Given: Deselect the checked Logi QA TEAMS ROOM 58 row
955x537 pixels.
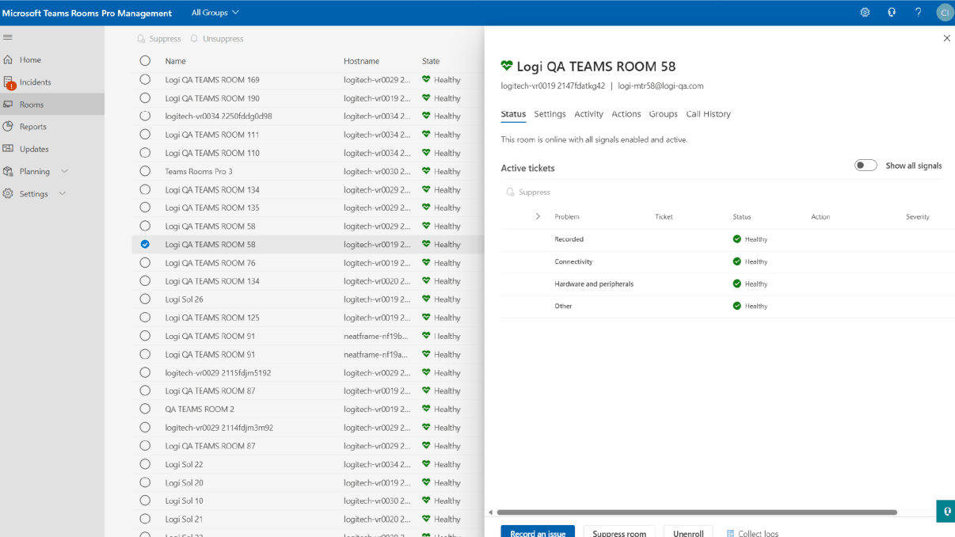Looking at the screenshot, I should pos(145,245).
